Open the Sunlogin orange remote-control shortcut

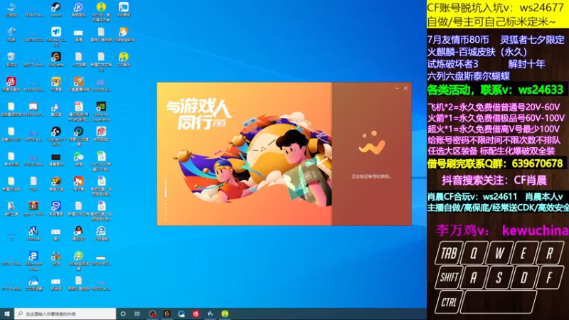click(x=78, y=183)
